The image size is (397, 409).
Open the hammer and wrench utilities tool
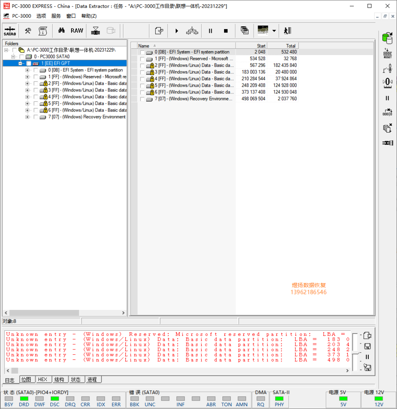[x=28, y=31]
